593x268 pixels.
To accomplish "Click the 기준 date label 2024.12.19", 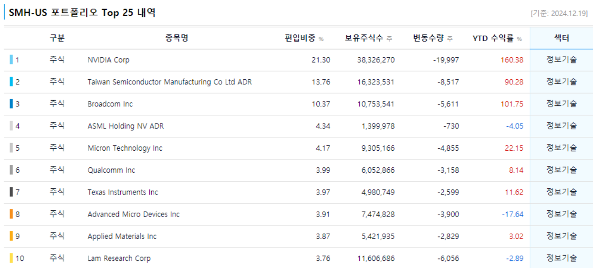I will coord(559,13).
